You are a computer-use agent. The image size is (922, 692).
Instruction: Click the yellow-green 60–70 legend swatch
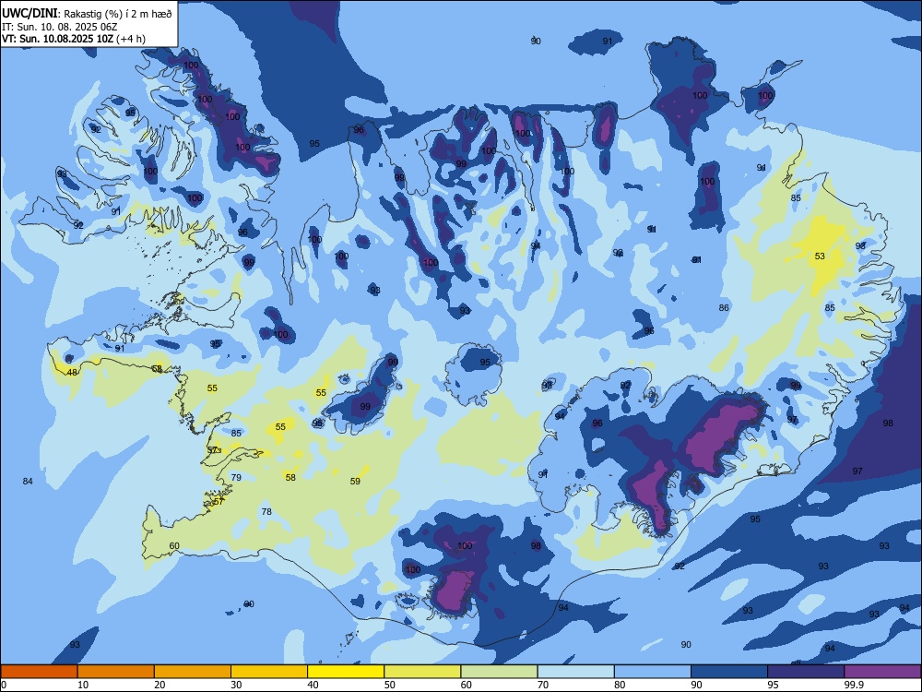(x=499, y=672)
